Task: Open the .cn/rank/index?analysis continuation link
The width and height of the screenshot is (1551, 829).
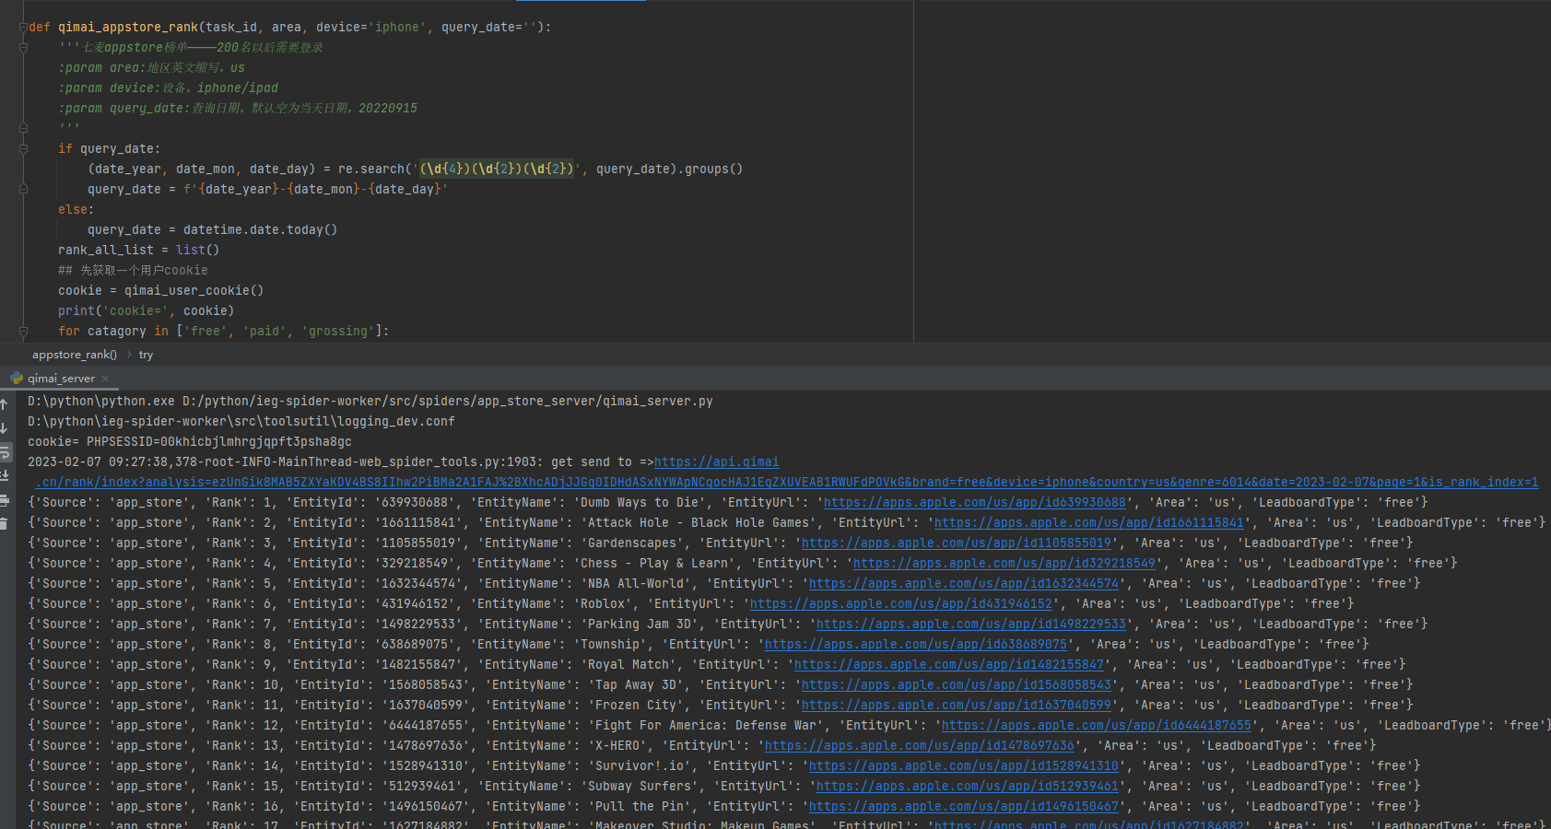Action: [787, 482]
